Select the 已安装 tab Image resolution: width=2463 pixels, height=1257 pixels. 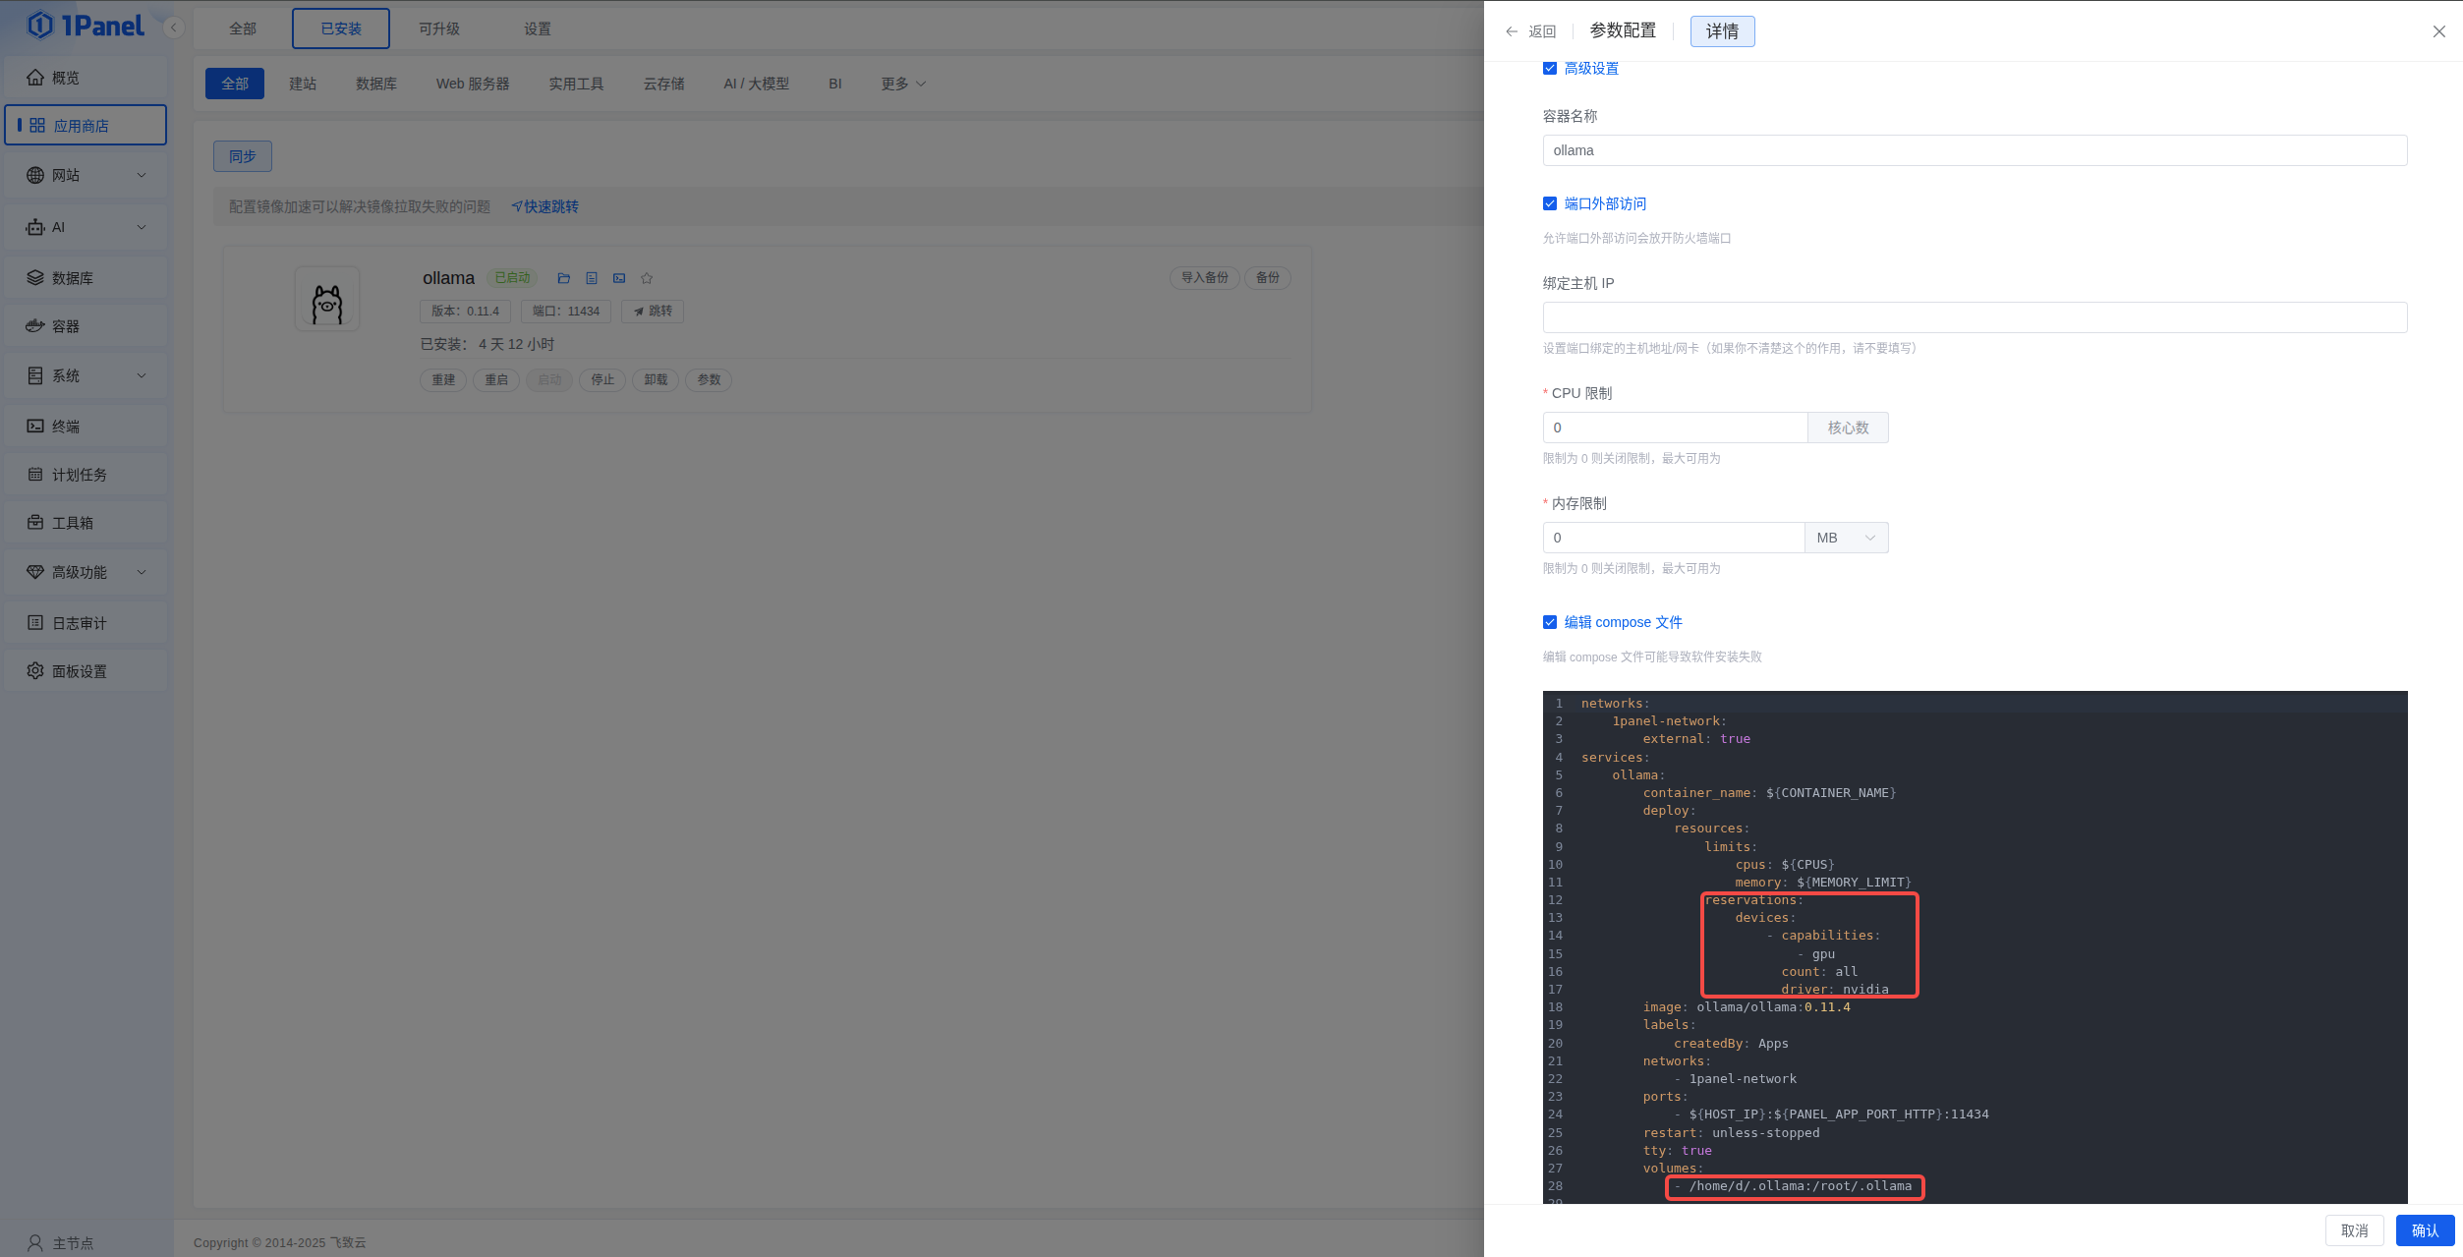pyautogui.click(x=341, y=29)
